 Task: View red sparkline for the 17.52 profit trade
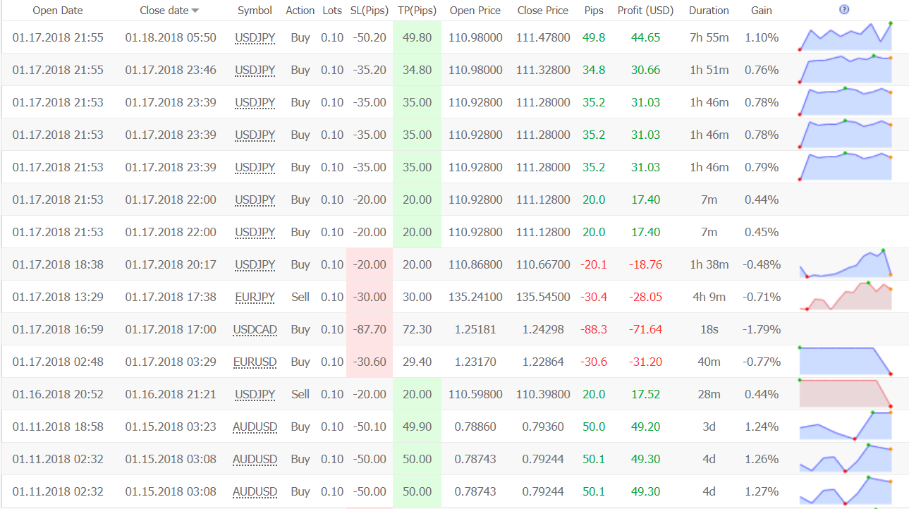pyautogui.click(x=845, y=393)
